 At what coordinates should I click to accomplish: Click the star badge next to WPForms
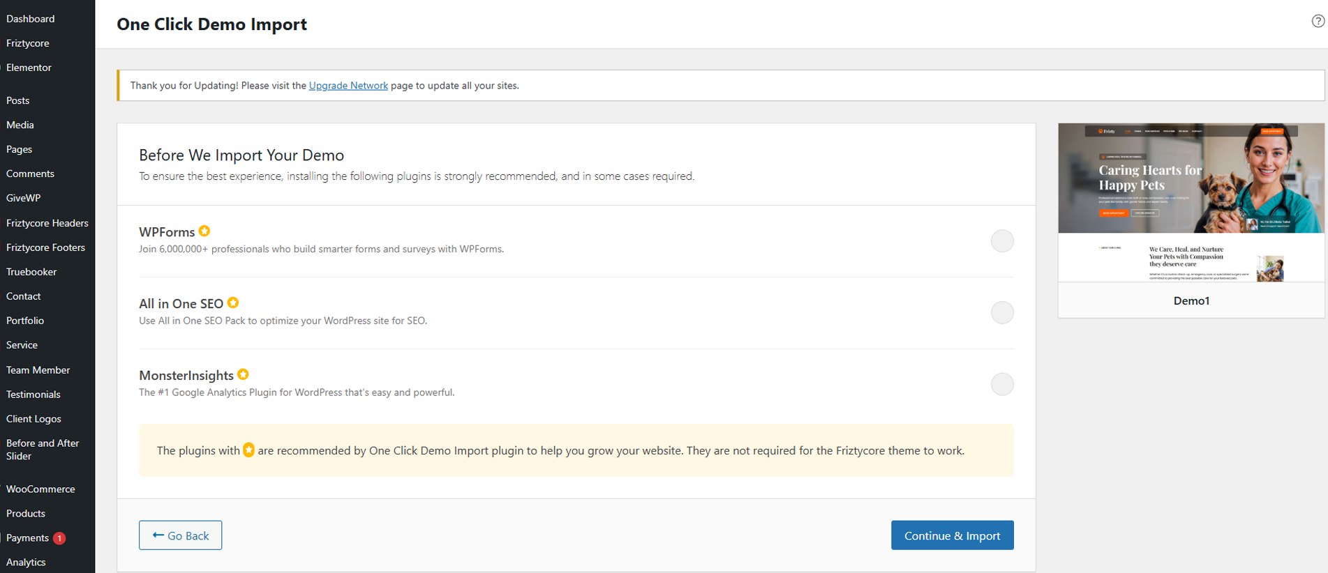204,231
